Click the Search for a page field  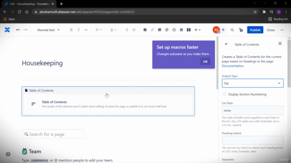click(x=53, y=134)
